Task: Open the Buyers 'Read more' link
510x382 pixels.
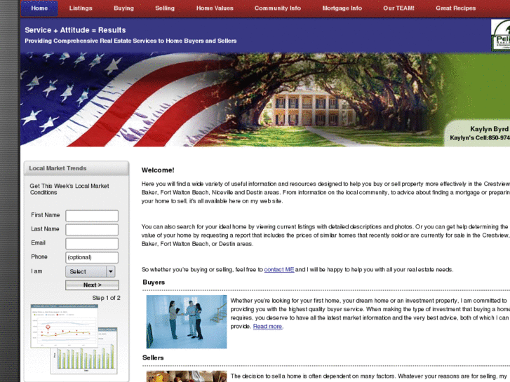Action: pos(267,327)
